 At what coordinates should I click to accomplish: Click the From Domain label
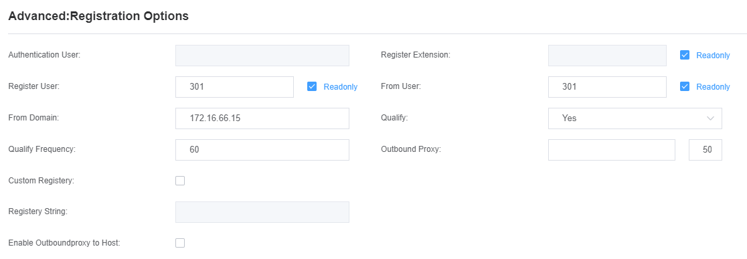coord(33,118)
